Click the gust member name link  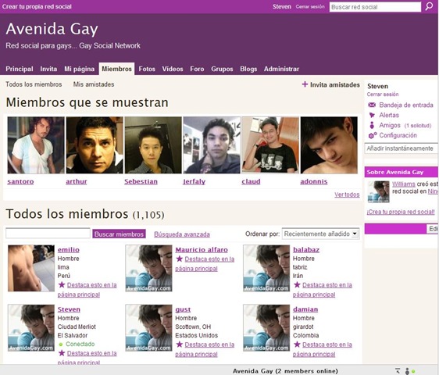(183, 309)
